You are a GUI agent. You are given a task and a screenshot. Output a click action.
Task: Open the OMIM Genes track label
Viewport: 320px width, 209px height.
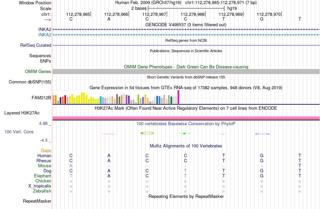pyautogui.click(x=38, y=72)
